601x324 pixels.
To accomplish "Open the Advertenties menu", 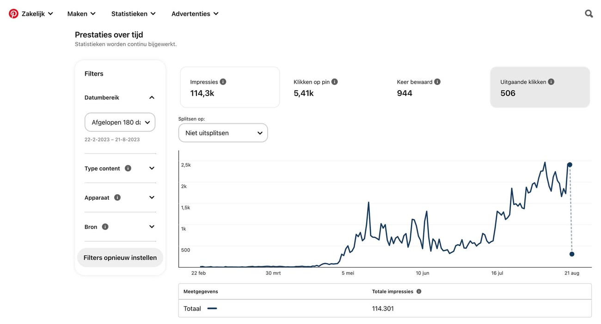I will (x=195, y=14).
